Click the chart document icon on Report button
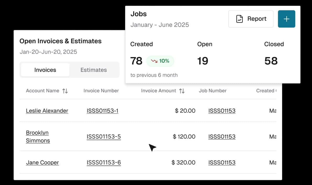312x185 pixels. (x=240, y=19)
